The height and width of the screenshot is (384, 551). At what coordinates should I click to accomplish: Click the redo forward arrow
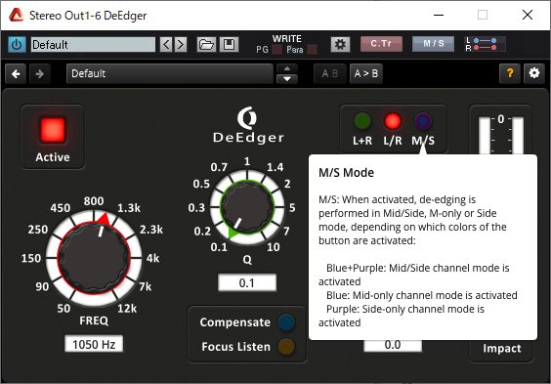(x=40, y=74)
